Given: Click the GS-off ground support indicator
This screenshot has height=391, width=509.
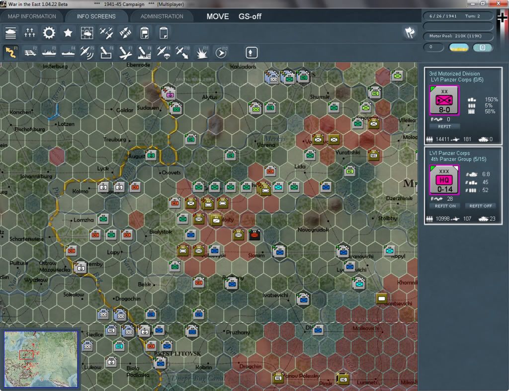Looking at the screenshot, I should pos(250,16).
